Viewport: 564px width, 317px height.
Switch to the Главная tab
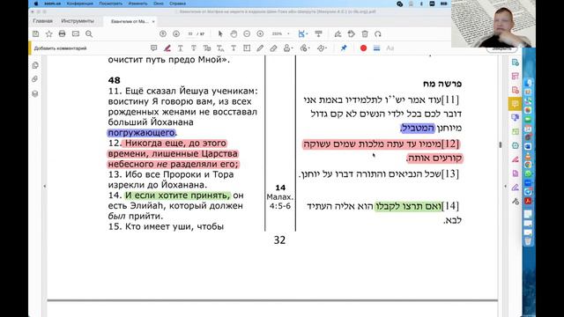[43, 21]
